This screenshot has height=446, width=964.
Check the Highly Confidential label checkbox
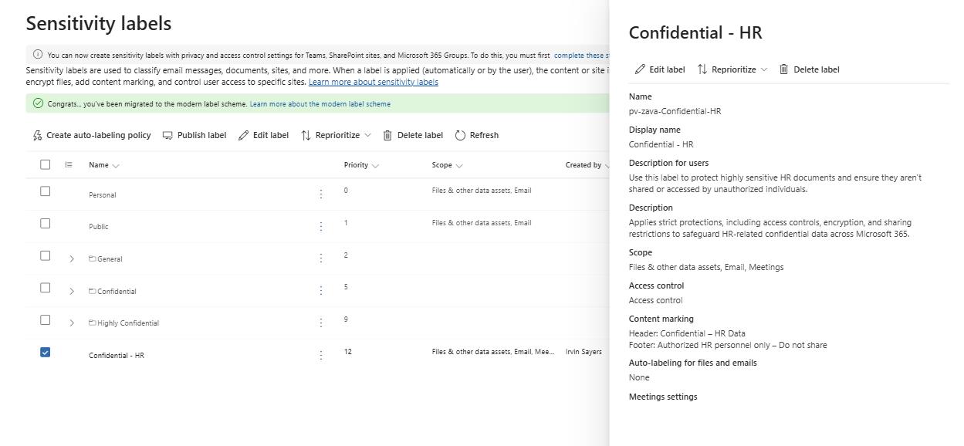45,320
